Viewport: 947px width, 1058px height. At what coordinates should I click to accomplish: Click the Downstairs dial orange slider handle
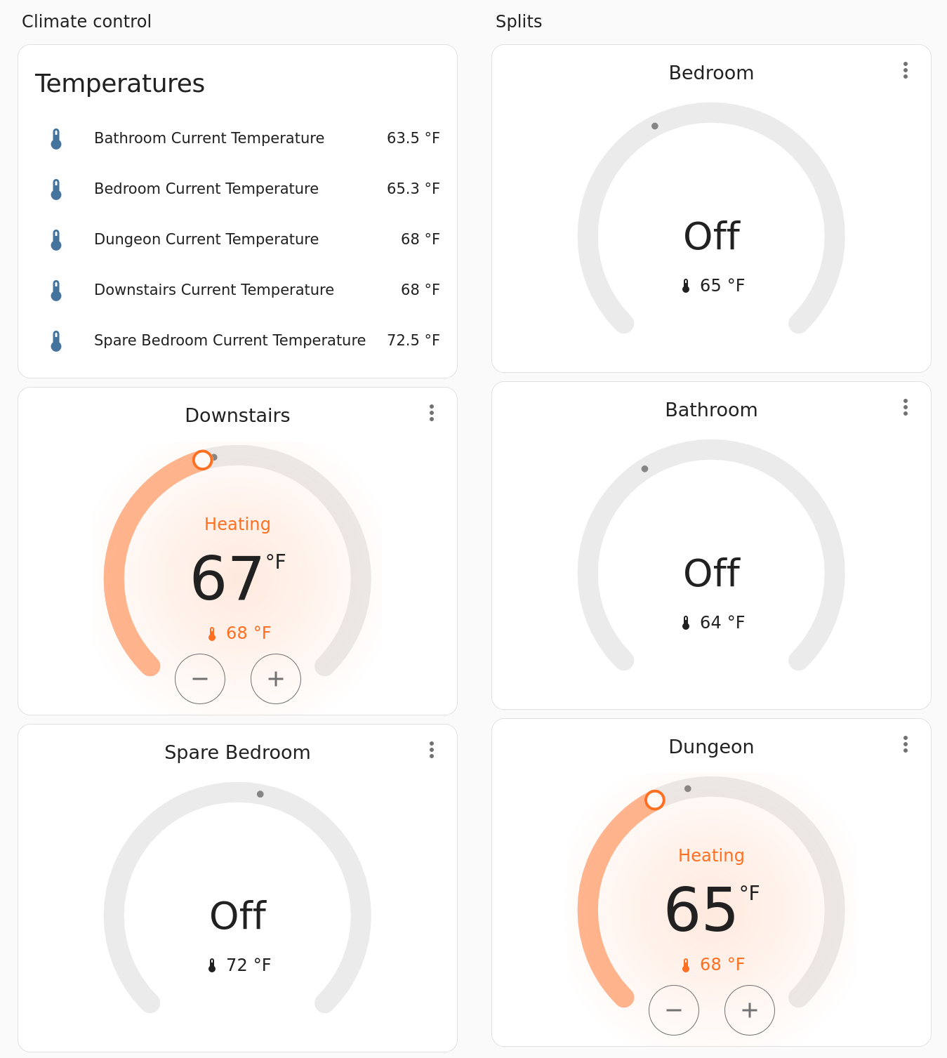203,460
